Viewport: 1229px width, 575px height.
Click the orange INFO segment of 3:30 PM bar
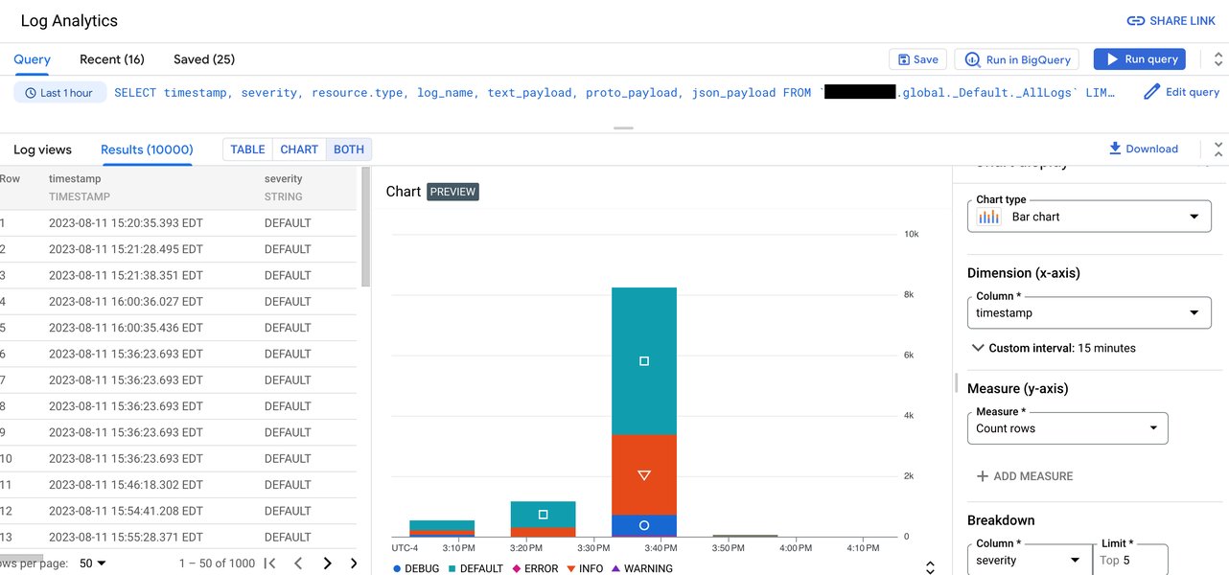click(x=644, y=475)
